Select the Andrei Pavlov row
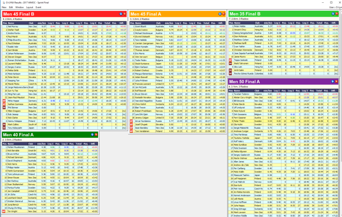Viewport: 342px width, 217px height. (64, 34)
